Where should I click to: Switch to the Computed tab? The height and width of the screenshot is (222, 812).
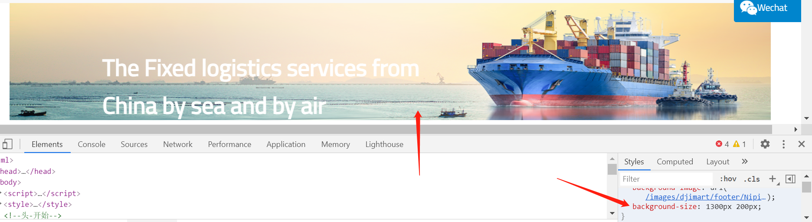coord(675,162)
